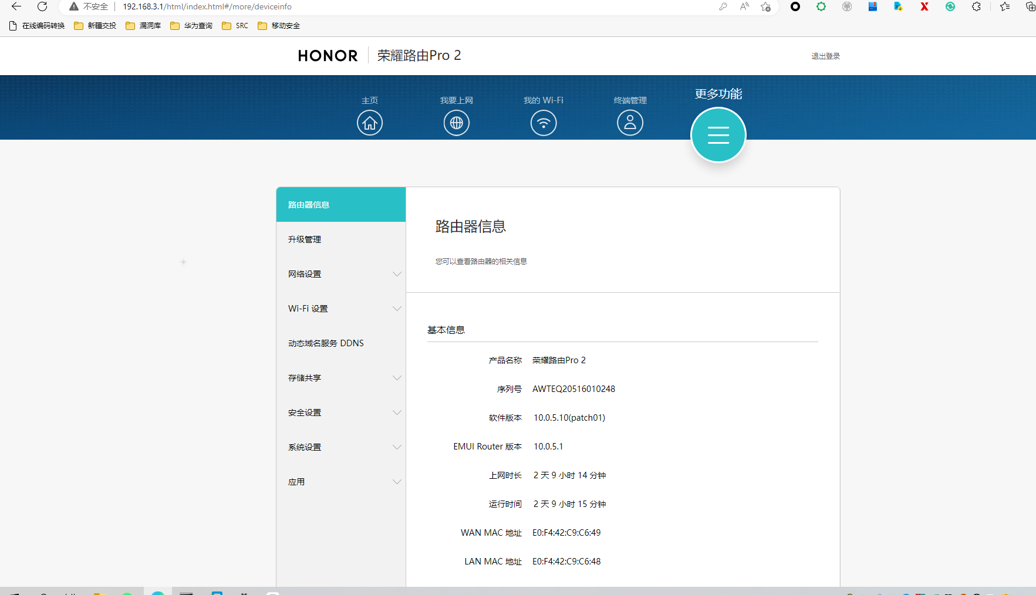Open 终端管理 user icon
The image size is (1036, 595).
630,123
